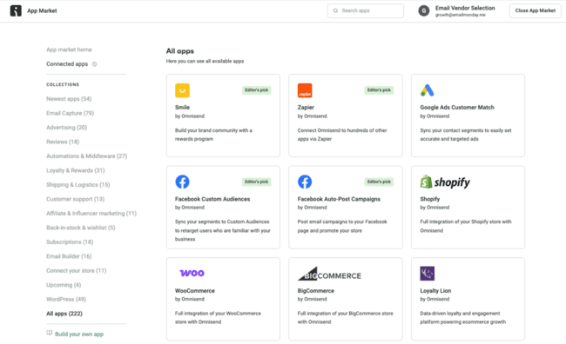Open Automations & Middleware (27)

click(x=86, y=156)
